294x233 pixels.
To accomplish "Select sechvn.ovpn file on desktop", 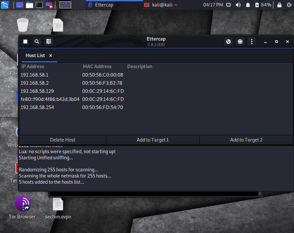I will [x=58, y=208].
